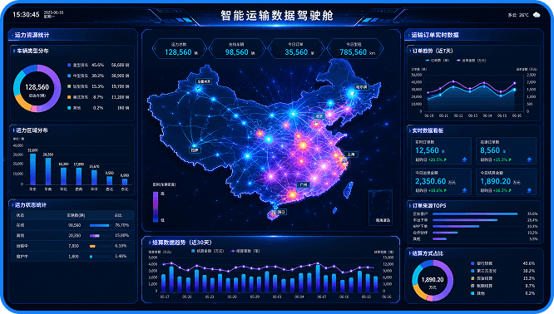Screen dimensions: 554x314
Task: Toggle 第三方支付 in settlement method legend
Action: coord(483,271)
